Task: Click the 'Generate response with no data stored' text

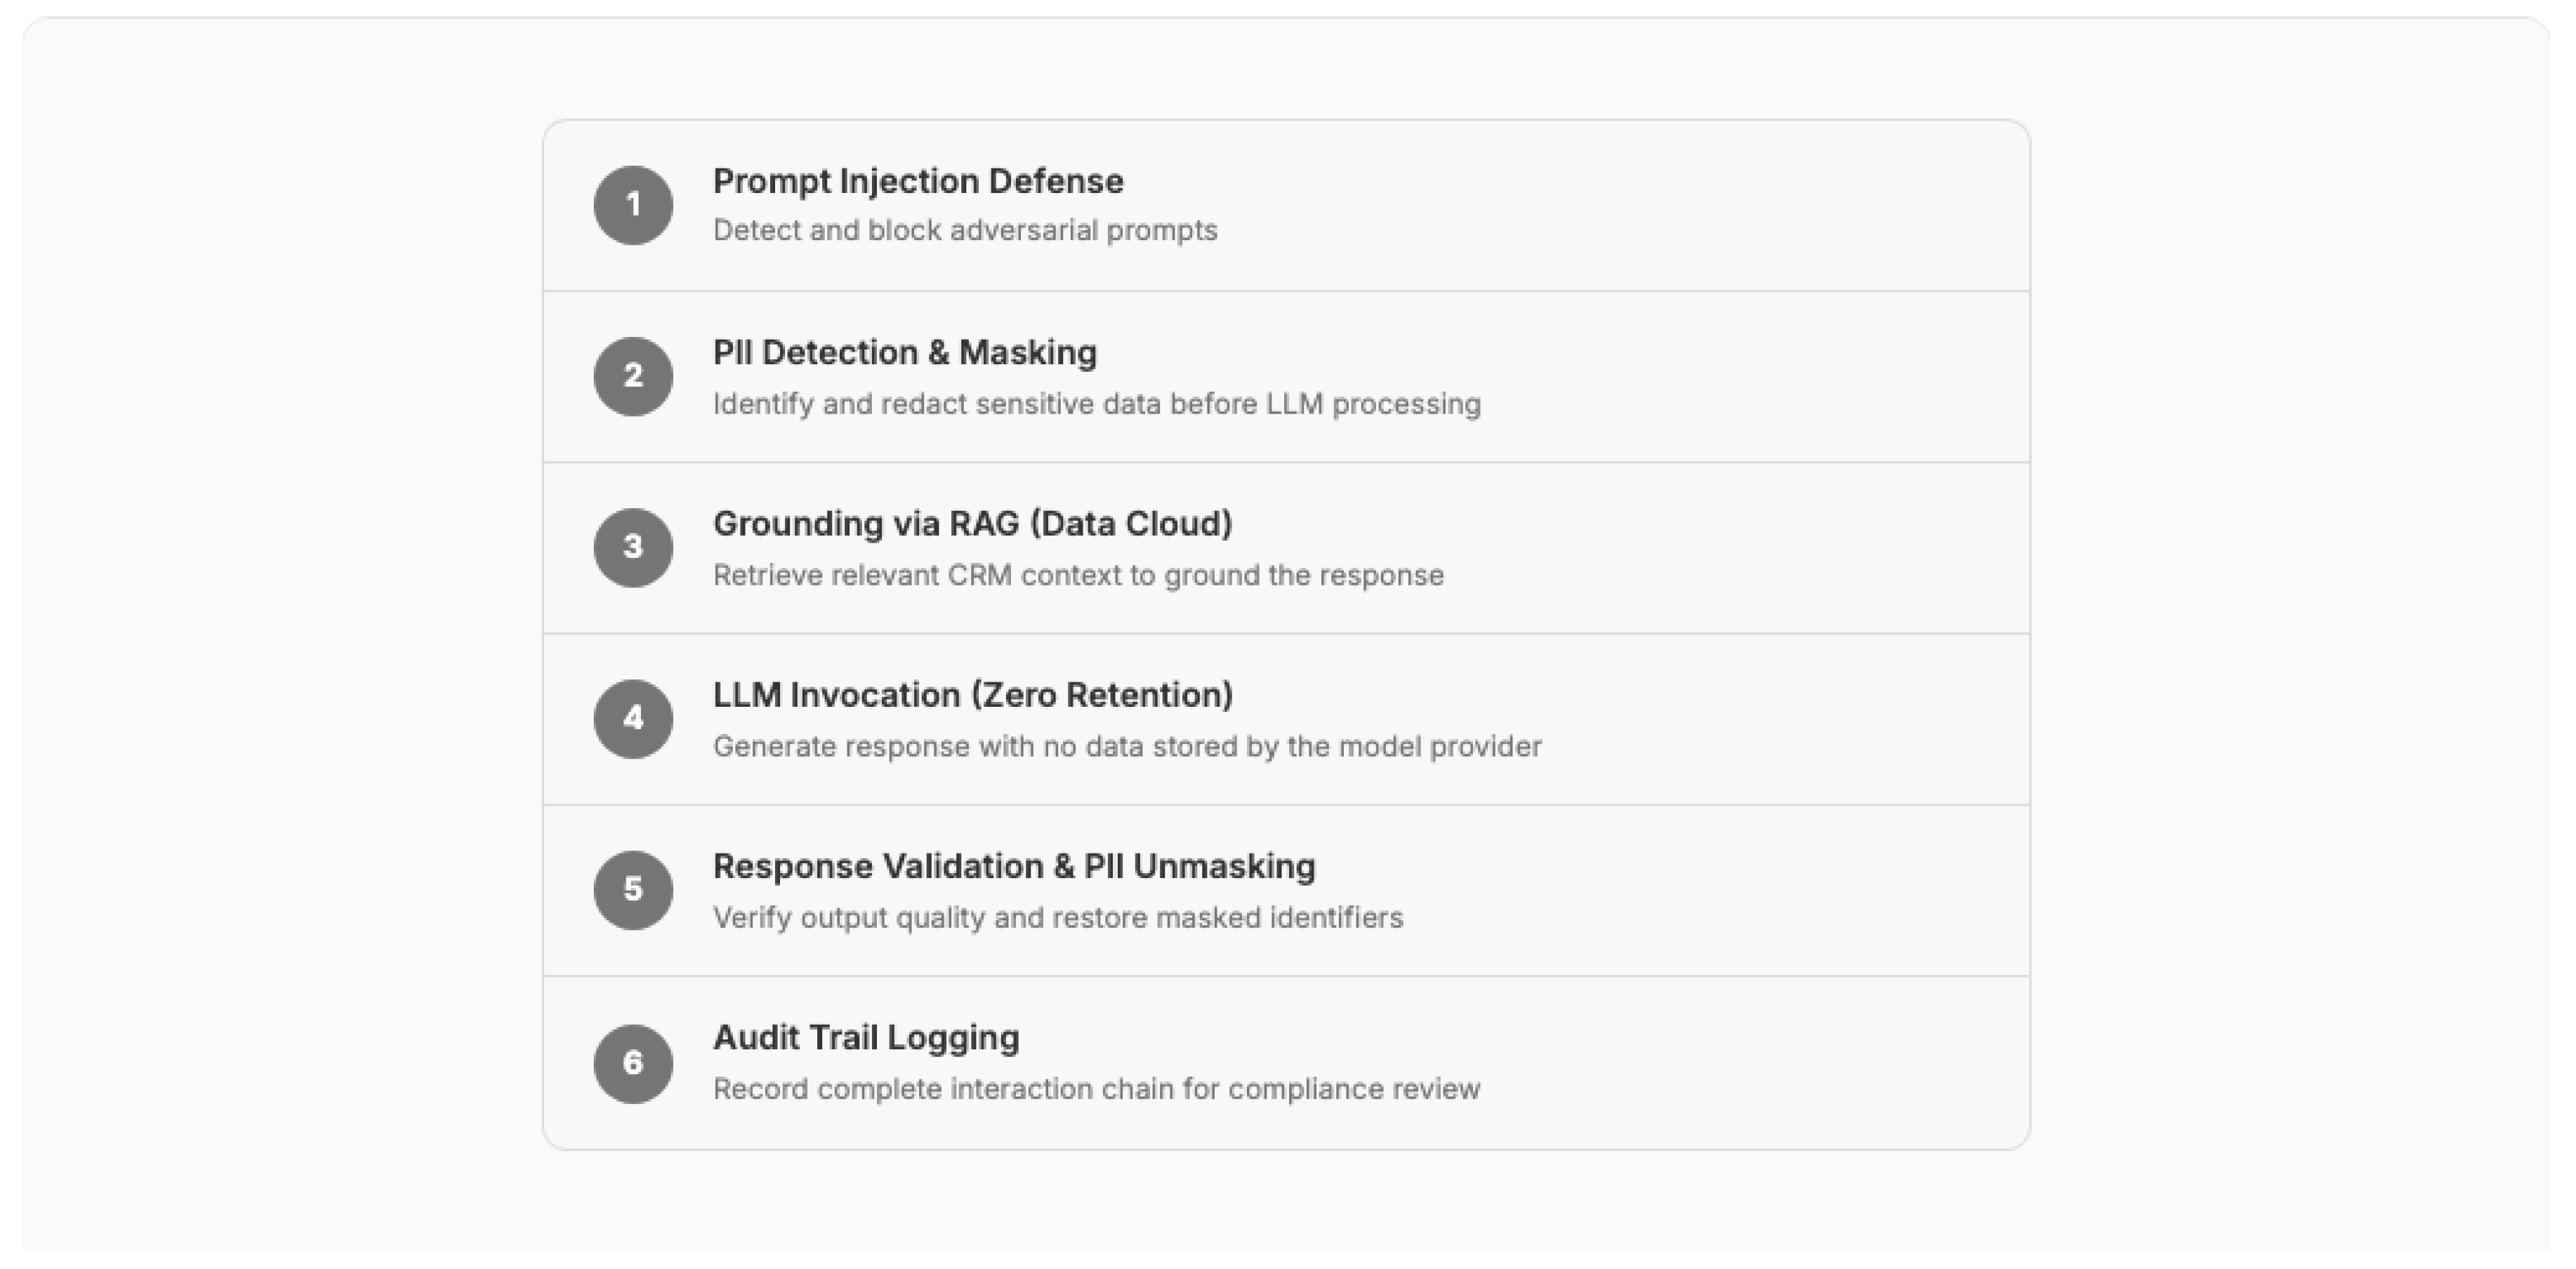Action: pos(1127,746)
